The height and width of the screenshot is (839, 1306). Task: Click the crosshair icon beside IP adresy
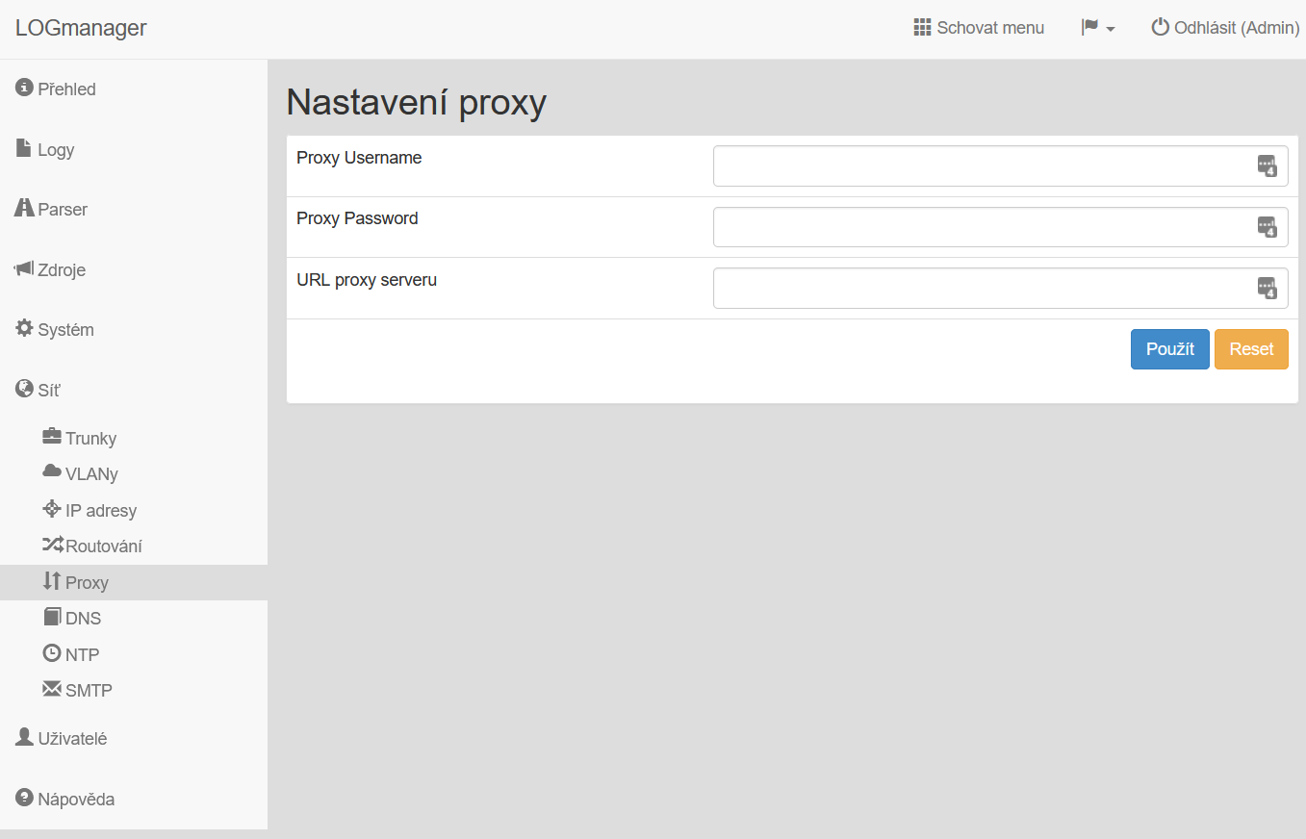[x=52, y=508]
